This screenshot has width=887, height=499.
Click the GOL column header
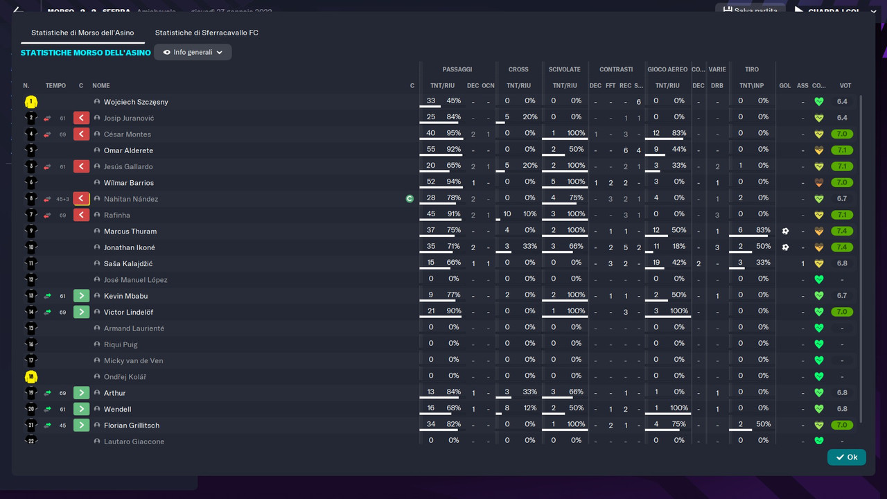785,86
